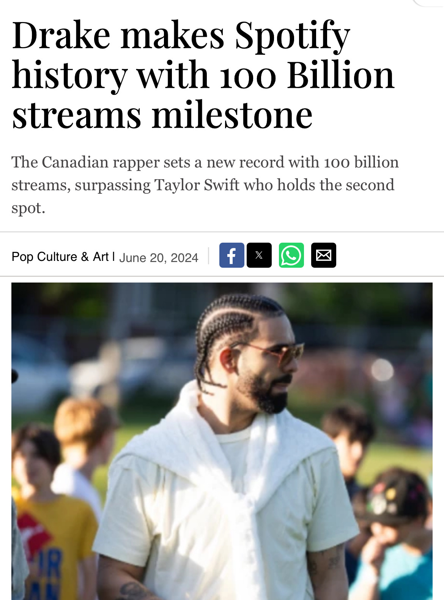Image resolution: width=444 pixels, height=600 pixels.
Task: Share the article via WhatsApp
Action: 291,255
